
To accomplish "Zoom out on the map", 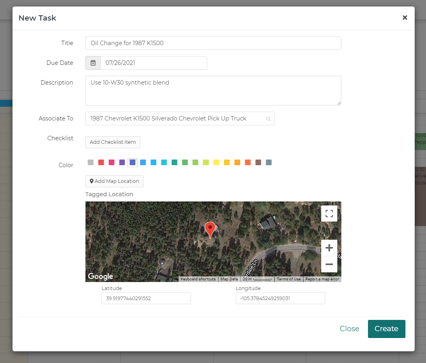I will pyautogui.click(x=329, y=264).
